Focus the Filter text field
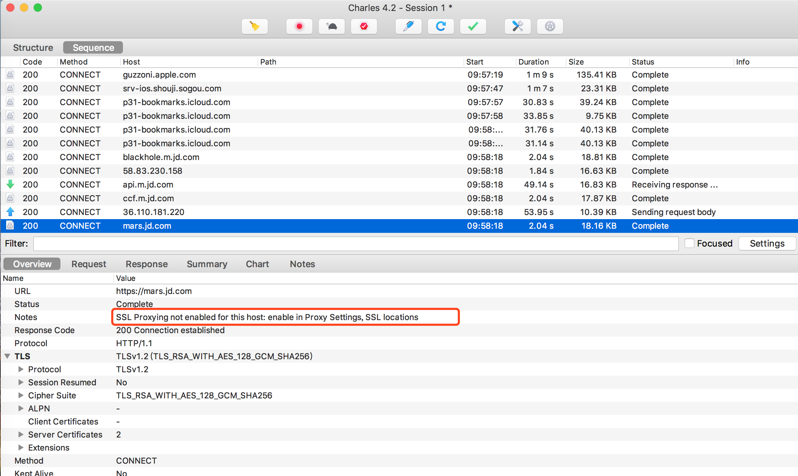Viewport: 798px width, 476px height. click(x=356, y=243)
